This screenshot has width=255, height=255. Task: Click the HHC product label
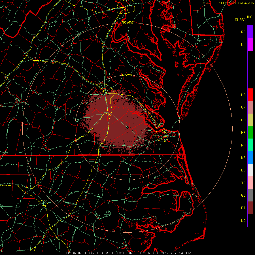249,17
